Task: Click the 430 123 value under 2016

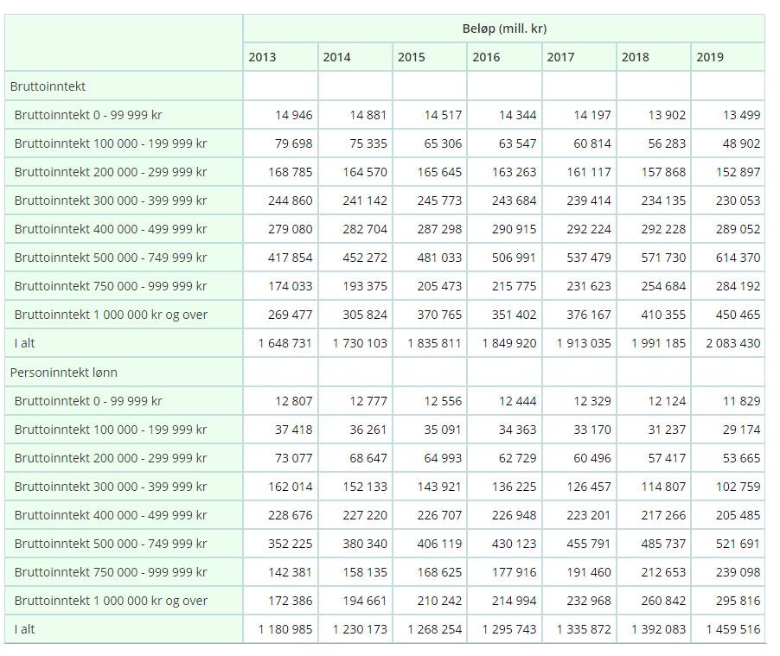Action: (x=515, y=544)
